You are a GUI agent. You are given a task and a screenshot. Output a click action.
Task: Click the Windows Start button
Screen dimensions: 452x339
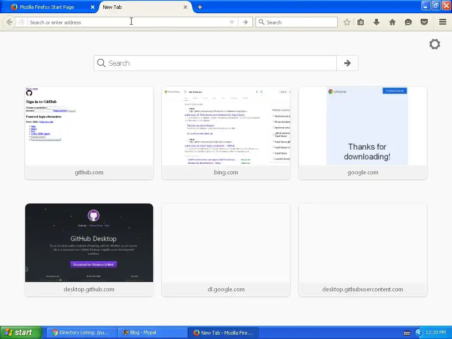point(21,332)
